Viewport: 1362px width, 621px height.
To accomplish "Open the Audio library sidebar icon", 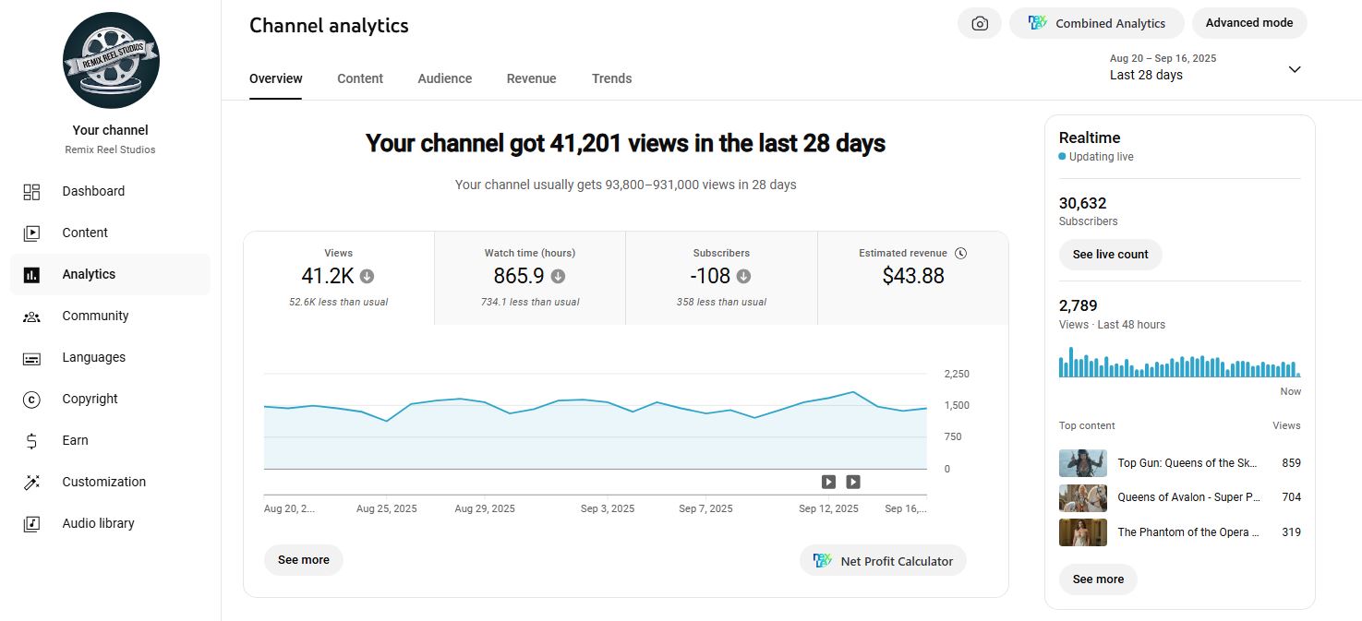I will click(x=31, y=524).
